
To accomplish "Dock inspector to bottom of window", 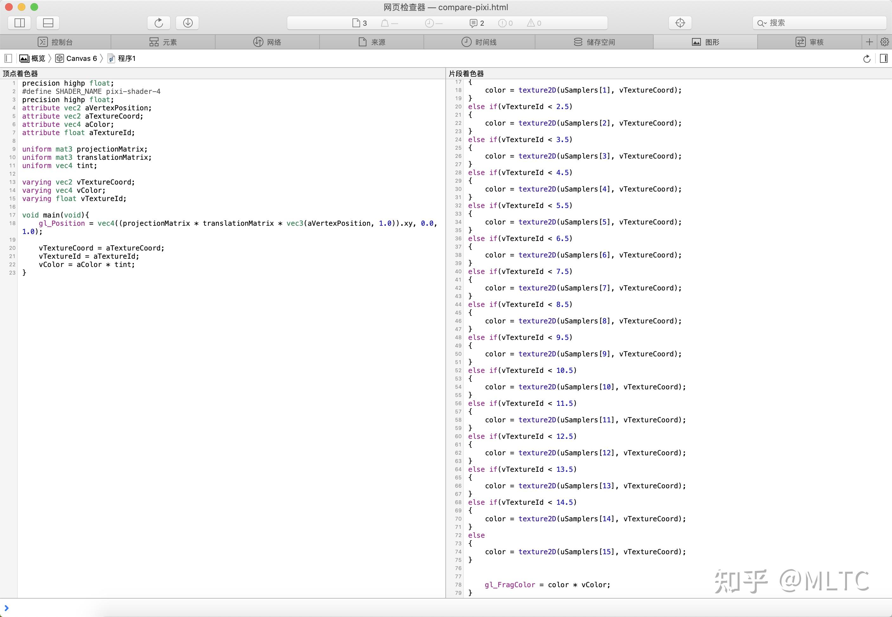I will (48, 23).
